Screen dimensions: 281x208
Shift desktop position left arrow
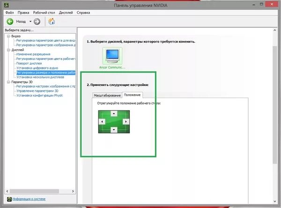coord(102,122)
